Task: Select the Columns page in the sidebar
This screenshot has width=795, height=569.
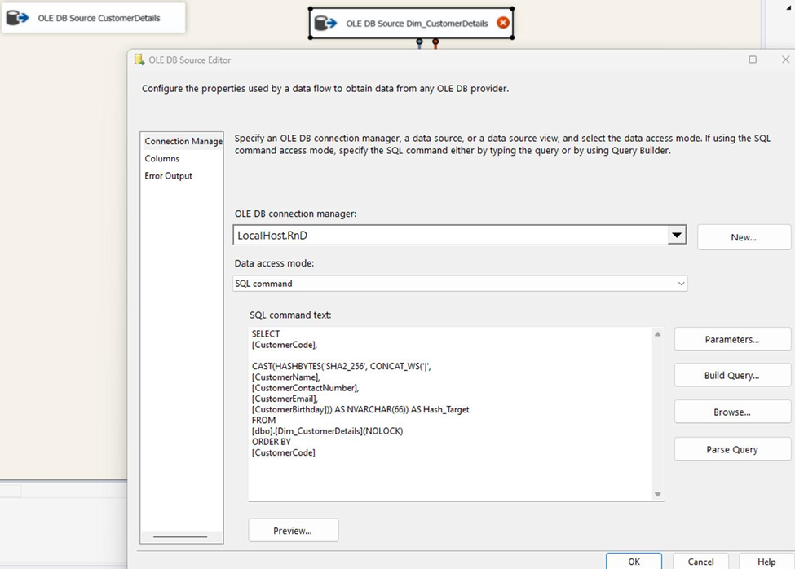Action: pyautogui.click(x=160, y=158)
